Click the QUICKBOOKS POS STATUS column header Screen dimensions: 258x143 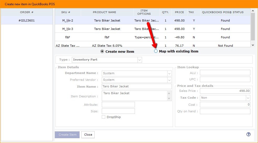pyautogui.click(x=223, y=12)
